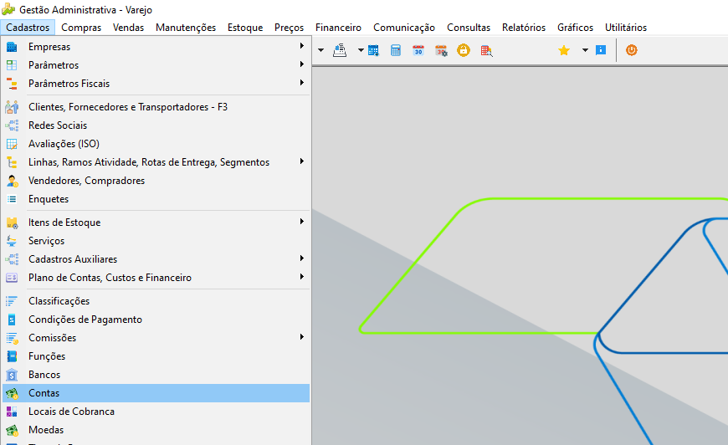The width and height of the screenshot is (728, 445).
Task: Select the Redes Sociais menu entry
Action: 156,125
